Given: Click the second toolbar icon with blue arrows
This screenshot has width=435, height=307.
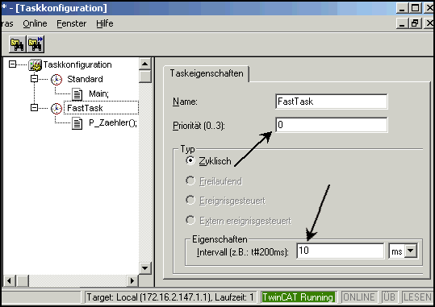Looking at the screenshot, I should tap(36, 44).
